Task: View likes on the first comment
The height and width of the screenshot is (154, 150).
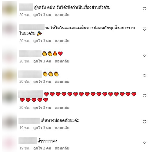Action: point(42,15)
